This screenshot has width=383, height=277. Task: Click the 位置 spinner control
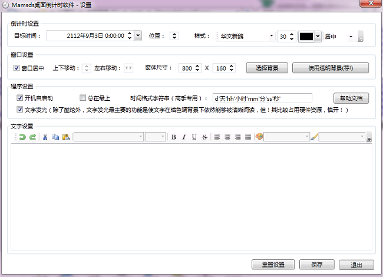[174, 36]
